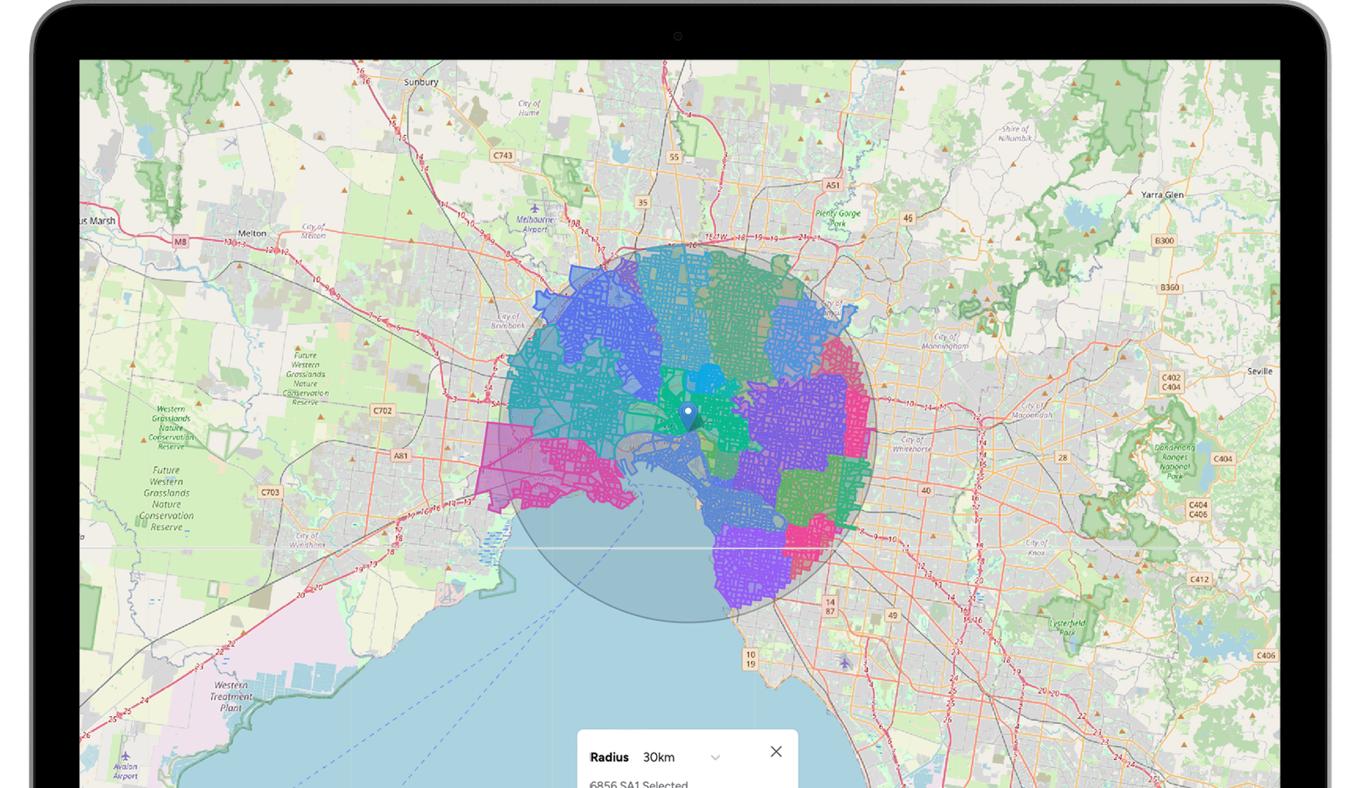
Task: Click the Avalon Airport plane icon
Action: [125, 756]
